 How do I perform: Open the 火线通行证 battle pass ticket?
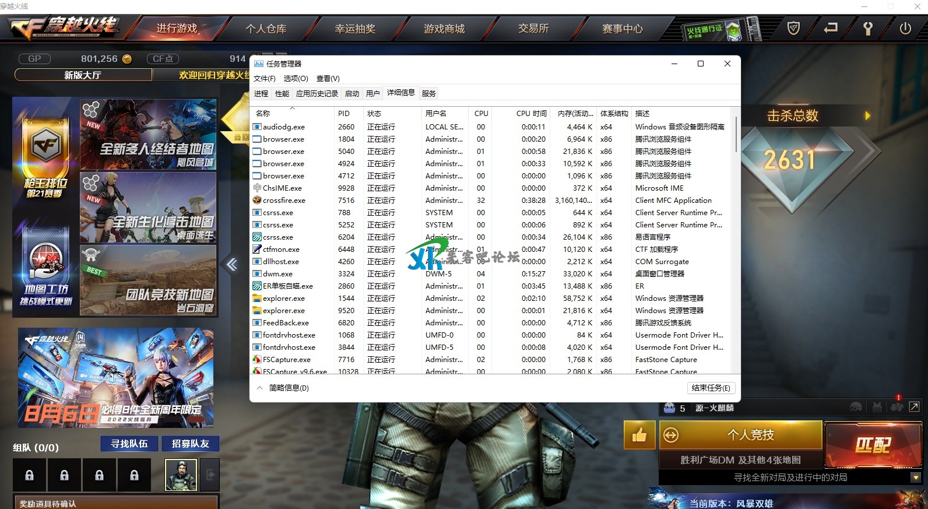click(x=713, y=30)
